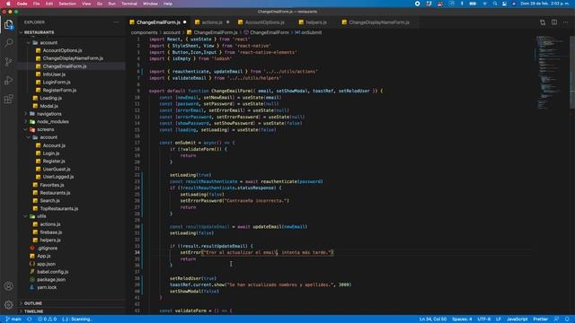
Task: Click the account breadcrumb segment
Action: click(x=172, y=32)
